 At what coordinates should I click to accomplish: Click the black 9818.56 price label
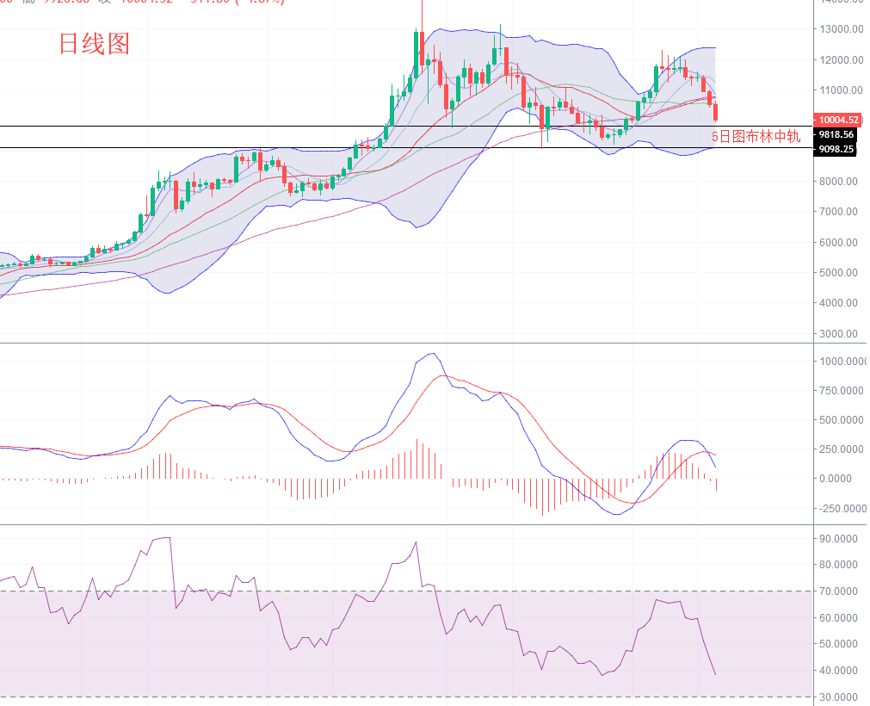pyautogui.click(x=836, y=134)
